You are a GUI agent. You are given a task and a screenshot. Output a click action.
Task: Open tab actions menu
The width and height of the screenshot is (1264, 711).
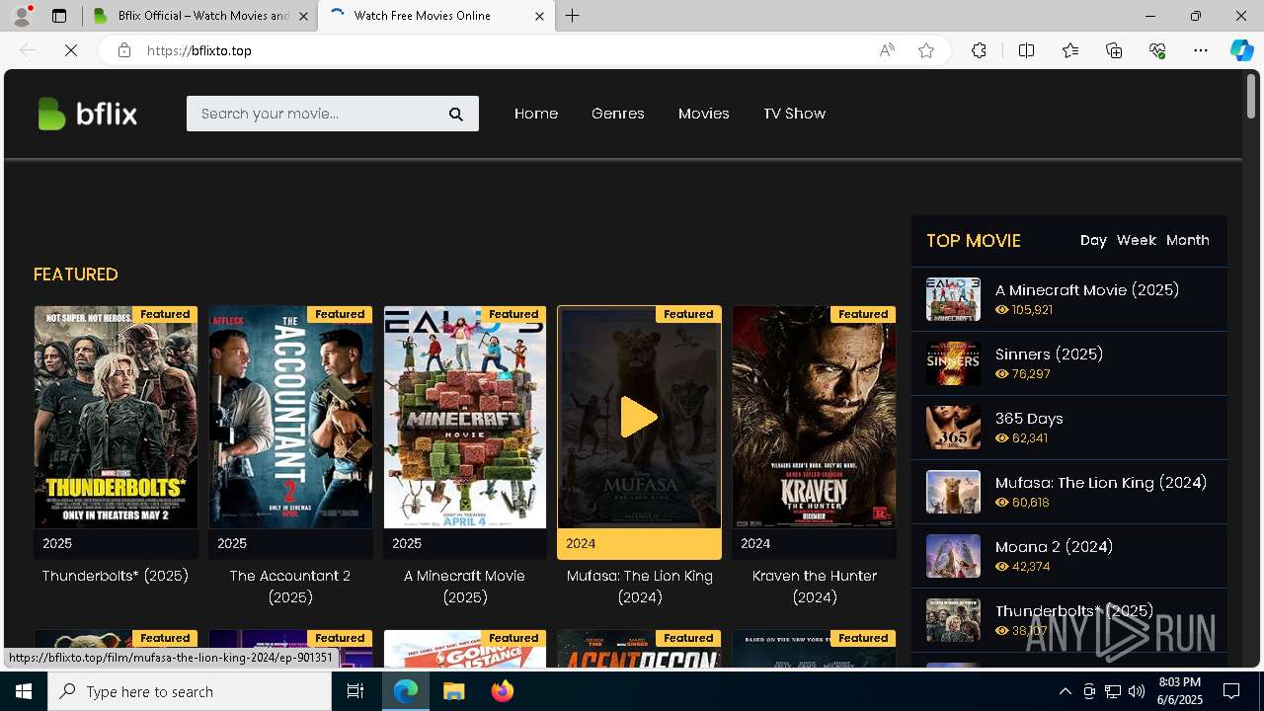[59, 16]
